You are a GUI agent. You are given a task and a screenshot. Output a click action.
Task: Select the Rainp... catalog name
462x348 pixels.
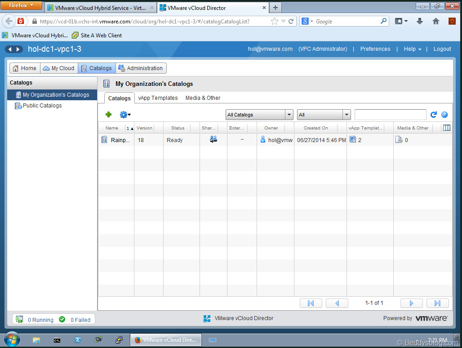tap(120, 140)
